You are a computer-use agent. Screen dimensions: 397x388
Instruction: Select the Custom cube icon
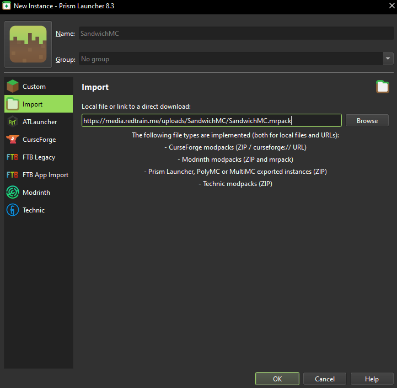pyautogui.click(x=13, y=86)
